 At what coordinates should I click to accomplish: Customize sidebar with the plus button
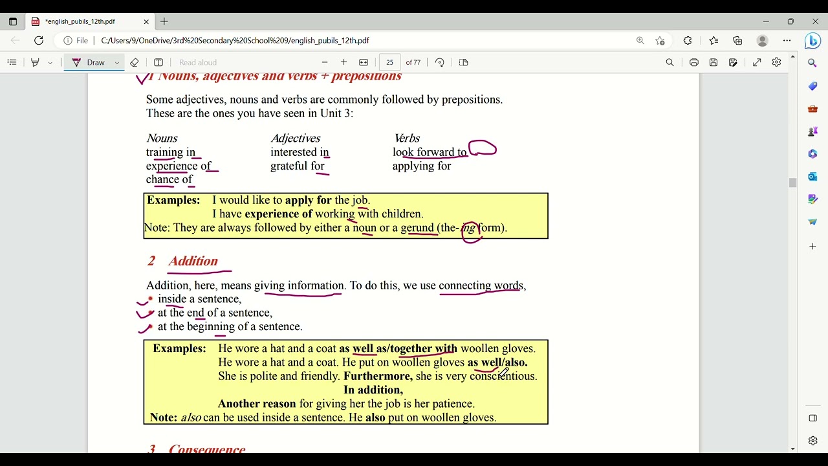coord(812,247)
